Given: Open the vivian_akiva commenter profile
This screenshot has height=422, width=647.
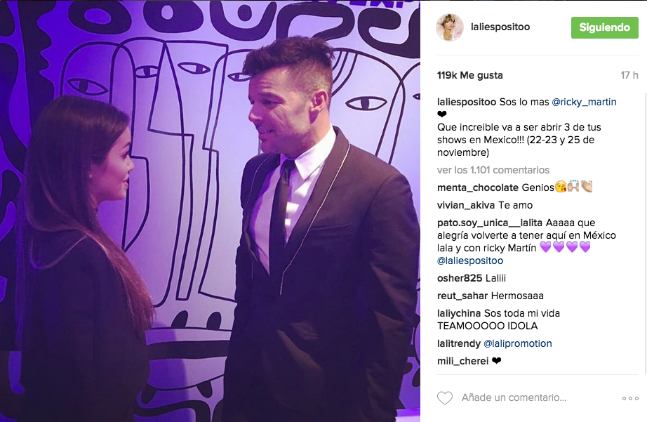Looking at the screenshot, I should click(x=466, y=205).
